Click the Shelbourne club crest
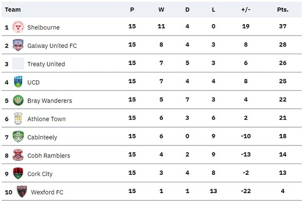The height and width of the screenshot is (201, 303). click(18, 27)
